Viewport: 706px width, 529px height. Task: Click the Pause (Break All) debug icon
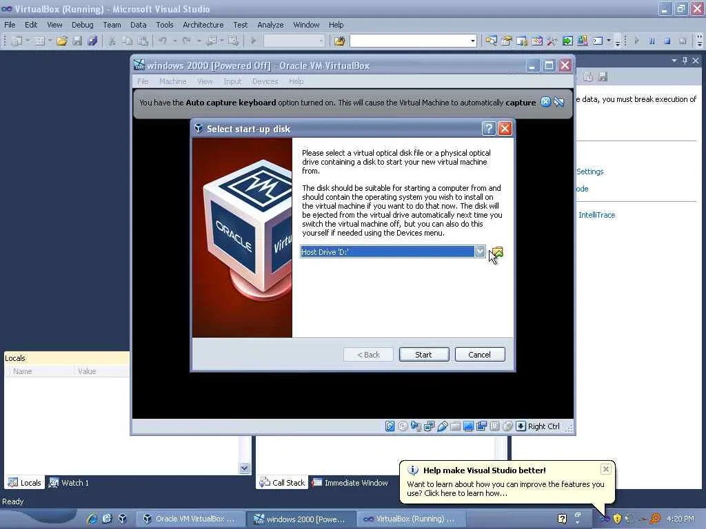tap(652, 41)
